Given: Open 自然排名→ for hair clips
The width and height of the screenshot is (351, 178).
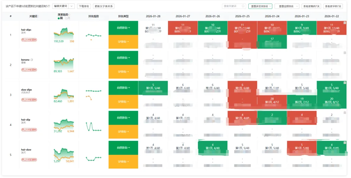Looking at the screenshot, I should tap(123, 28).
